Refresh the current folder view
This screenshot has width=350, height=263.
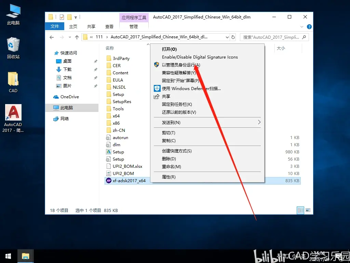click(233, 37)
